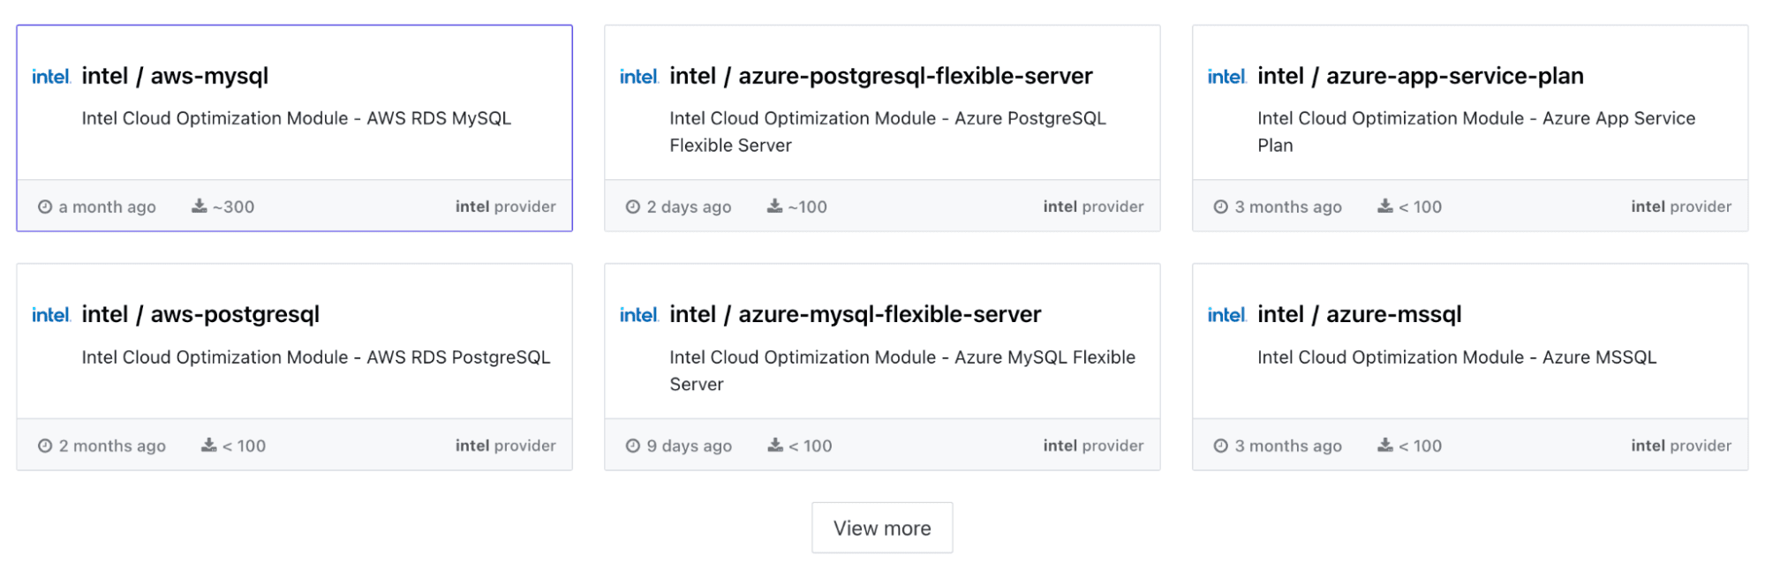Click intel provider label on aws-mysql card
Screen dimensions: 1765x570
[505, 206]
